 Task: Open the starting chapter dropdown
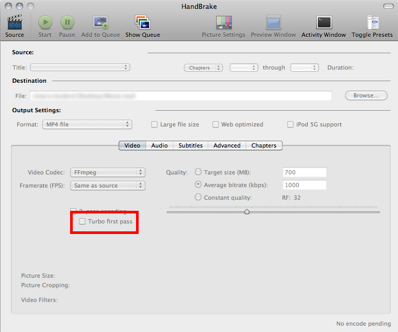(x=244, y=67)
